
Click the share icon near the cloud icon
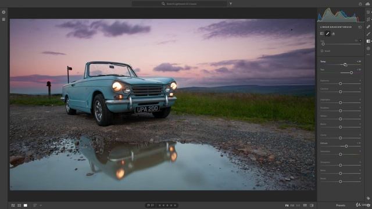[x=360, y=4]
